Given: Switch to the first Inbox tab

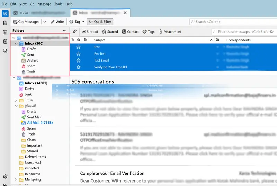Looking at the screenshot, I should click(40, 13).
